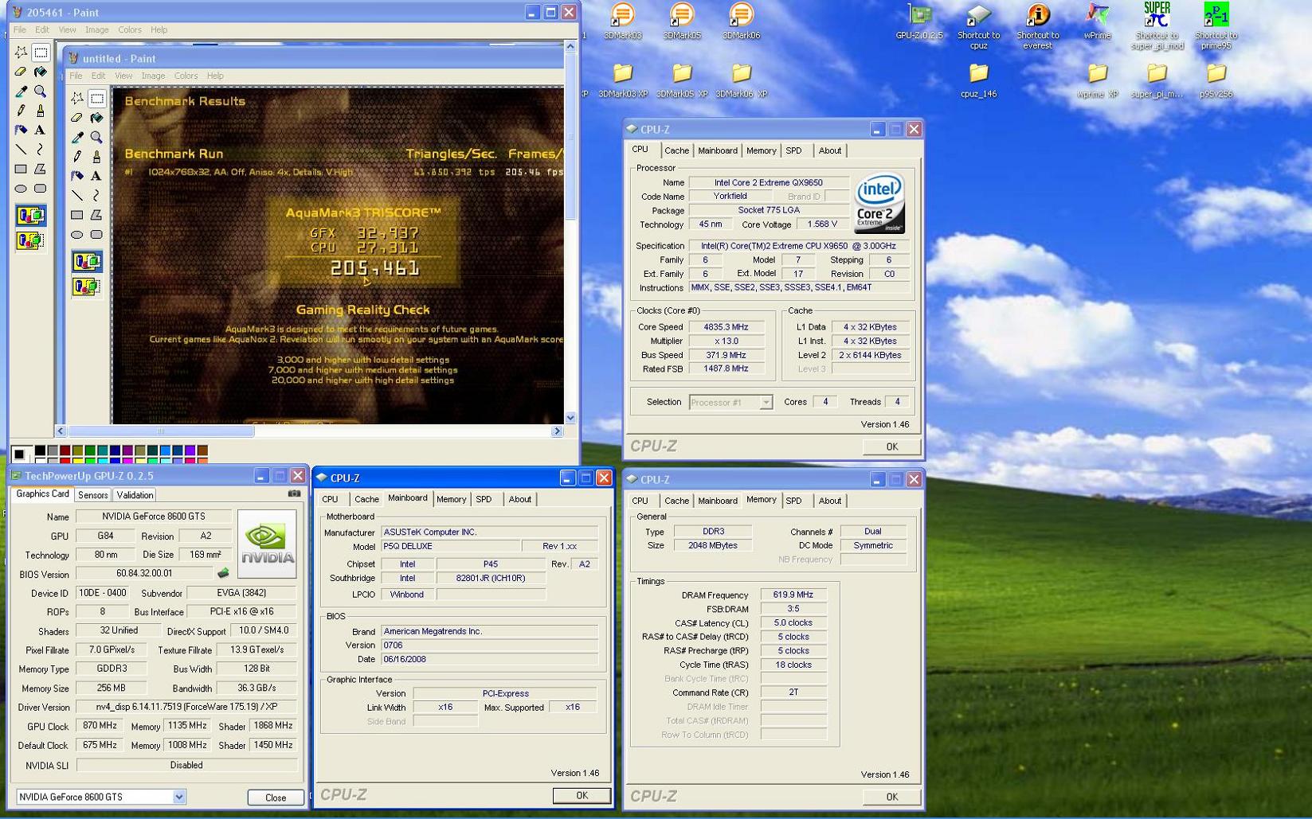Click the BIOS save icon in GPU-Z

(223, 573)
